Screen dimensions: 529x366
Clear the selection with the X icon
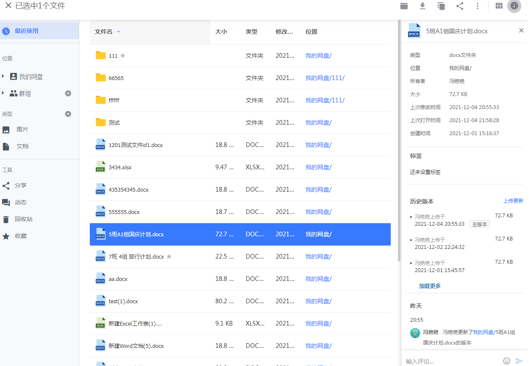[8, 6]
